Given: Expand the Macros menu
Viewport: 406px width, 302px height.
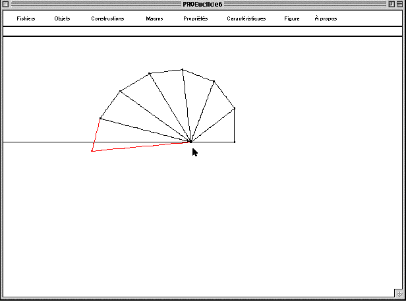Looking at the screenshot, I should coord(154,18).
